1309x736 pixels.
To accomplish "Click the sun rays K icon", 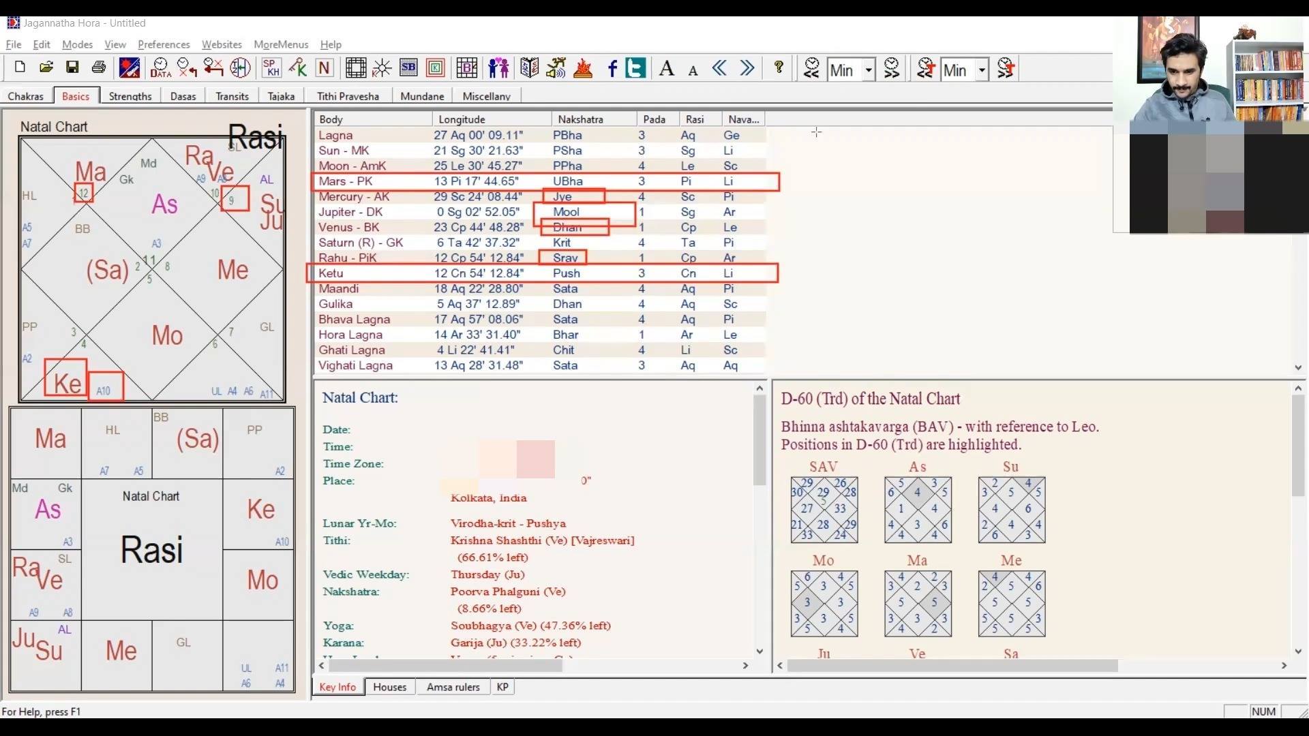I will 382,68.
